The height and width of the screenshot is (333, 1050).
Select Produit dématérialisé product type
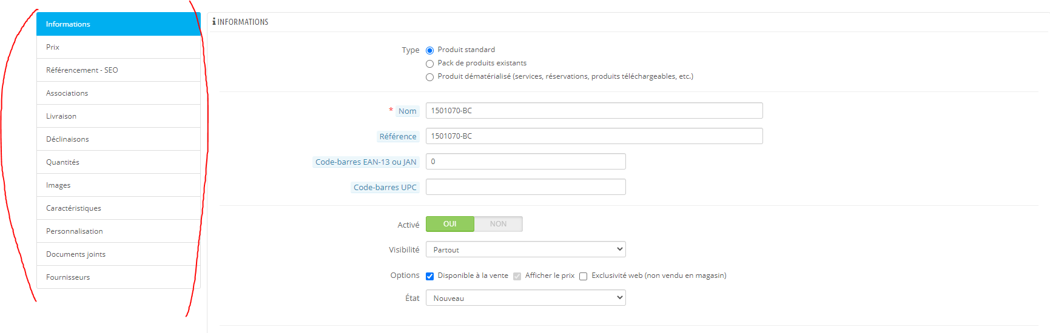430,77
